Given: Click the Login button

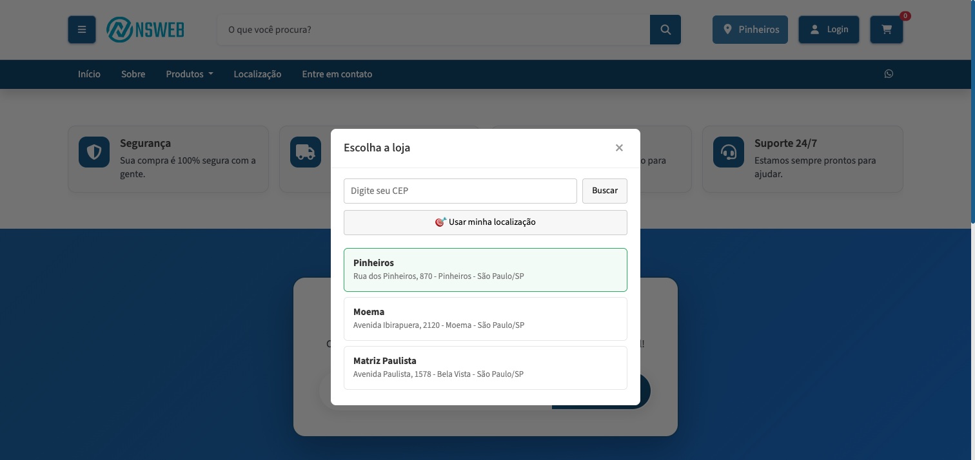Looking at the screenshot, I should (829, 30).
